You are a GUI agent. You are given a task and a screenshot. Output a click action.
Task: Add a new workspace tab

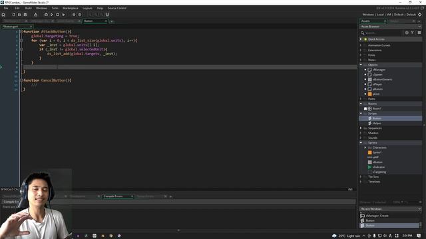pyautogui.click(x=112, y=21)
